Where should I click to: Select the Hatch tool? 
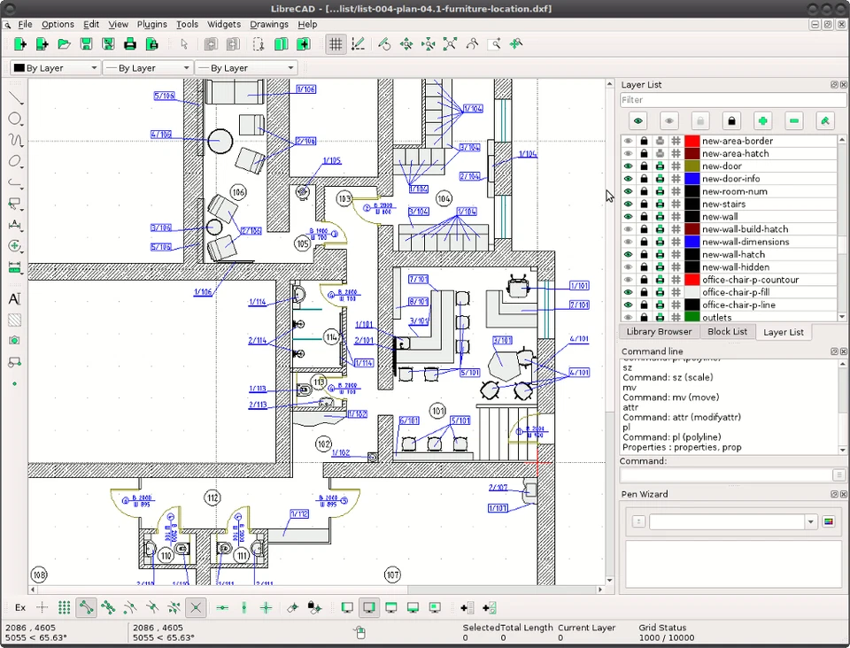pyautogui.click(x=13, y=319)
